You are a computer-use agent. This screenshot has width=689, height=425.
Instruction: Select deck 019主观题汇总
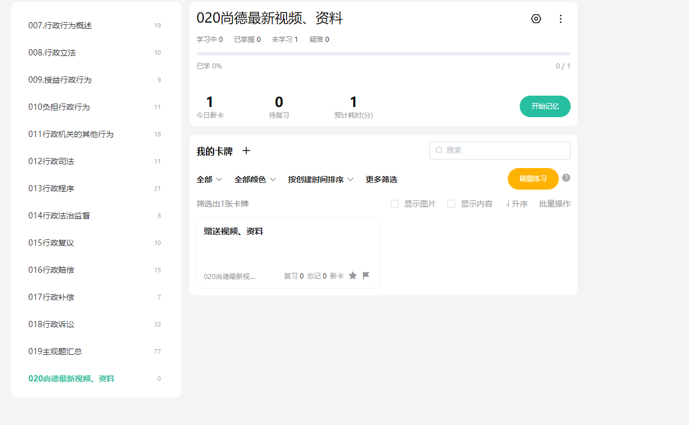tap(96, 351)
